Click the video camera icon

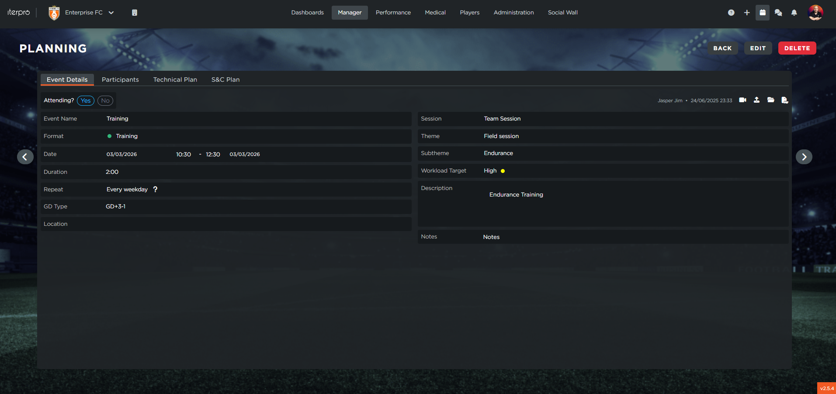[742, 100]
